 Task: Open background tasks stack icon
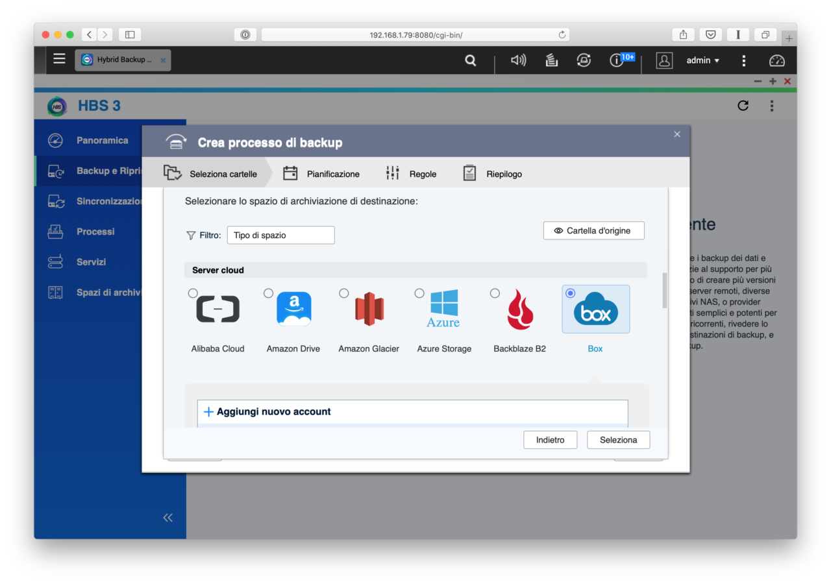click(x=551, y=60)
